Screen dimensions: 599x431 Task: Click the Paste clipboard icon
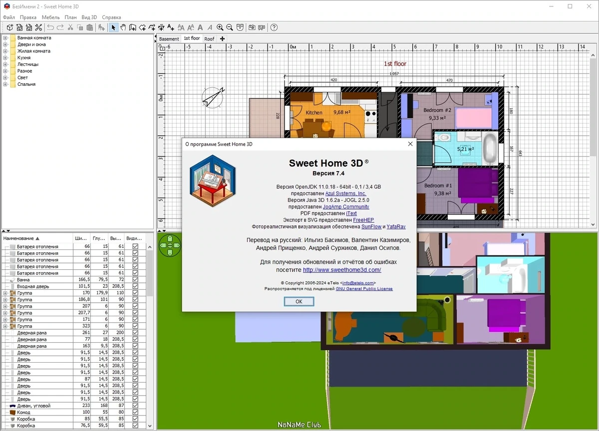[89, 27]
